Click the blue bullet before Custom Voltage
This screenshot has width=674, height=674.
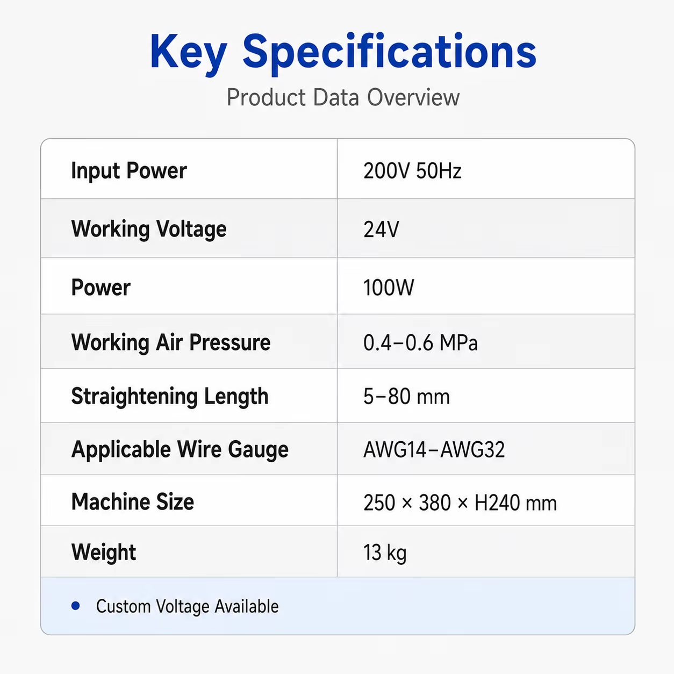coord(76,606)
